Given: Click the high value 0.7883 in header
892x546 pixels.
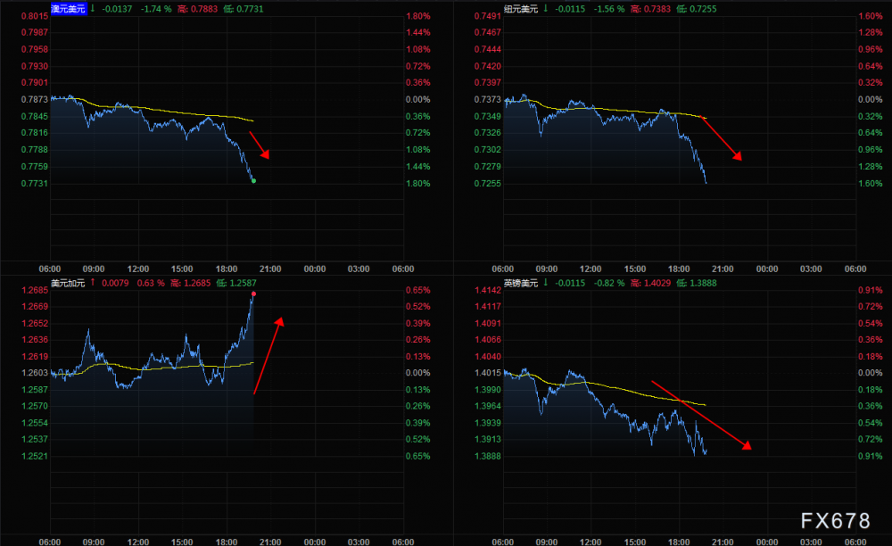Looking at the screenshot, I should click(203, 9).
